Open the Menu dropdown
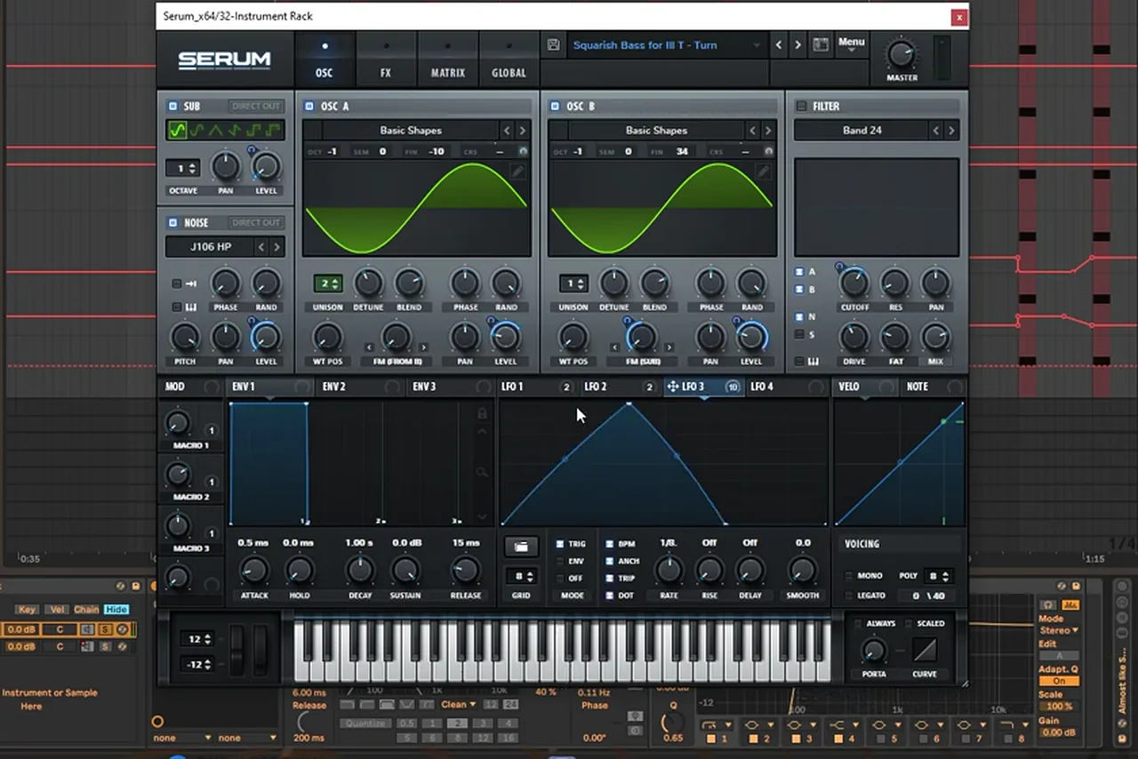 (851, 44)
